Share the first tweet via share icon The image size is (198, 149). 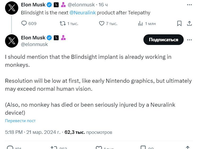[x=190, y=24]
